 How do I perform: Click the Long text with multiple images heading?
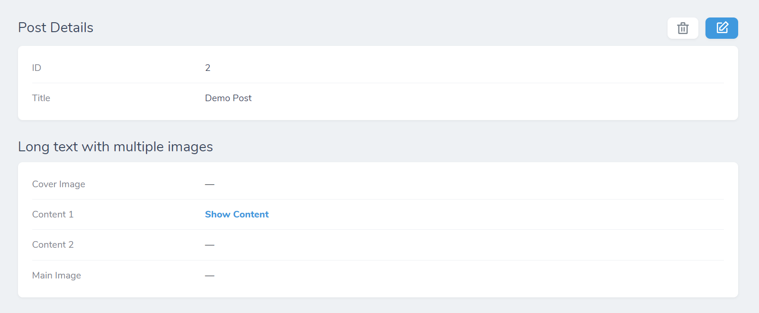pyautogui.click(x=115, y=147)
